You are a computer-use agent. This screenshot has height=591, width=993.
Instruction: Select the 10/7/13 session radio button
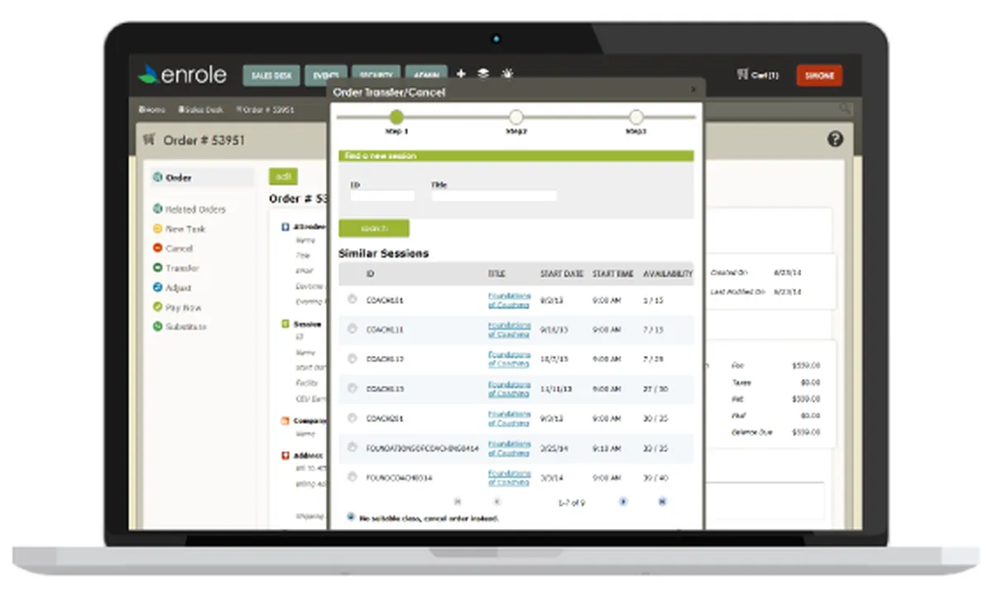click(x=352, y=358)
